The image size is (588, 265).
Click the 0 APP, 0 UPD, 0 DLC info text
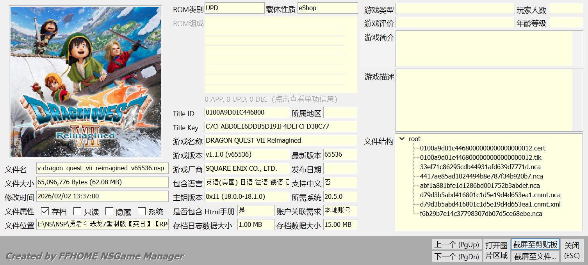coord(271,99)
